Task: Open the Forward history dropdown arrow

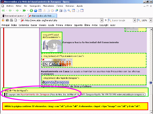Action: click(x=20, y=10)
